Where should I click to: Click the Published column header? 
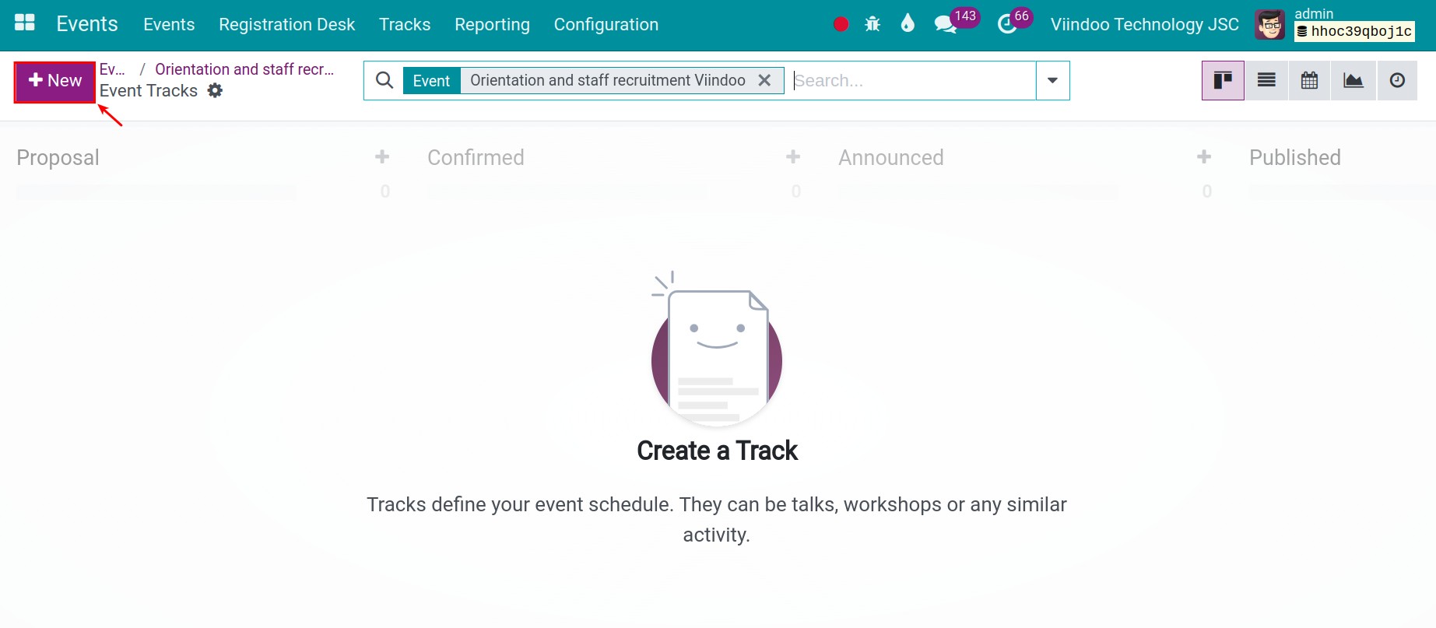tap(1295, 157)
